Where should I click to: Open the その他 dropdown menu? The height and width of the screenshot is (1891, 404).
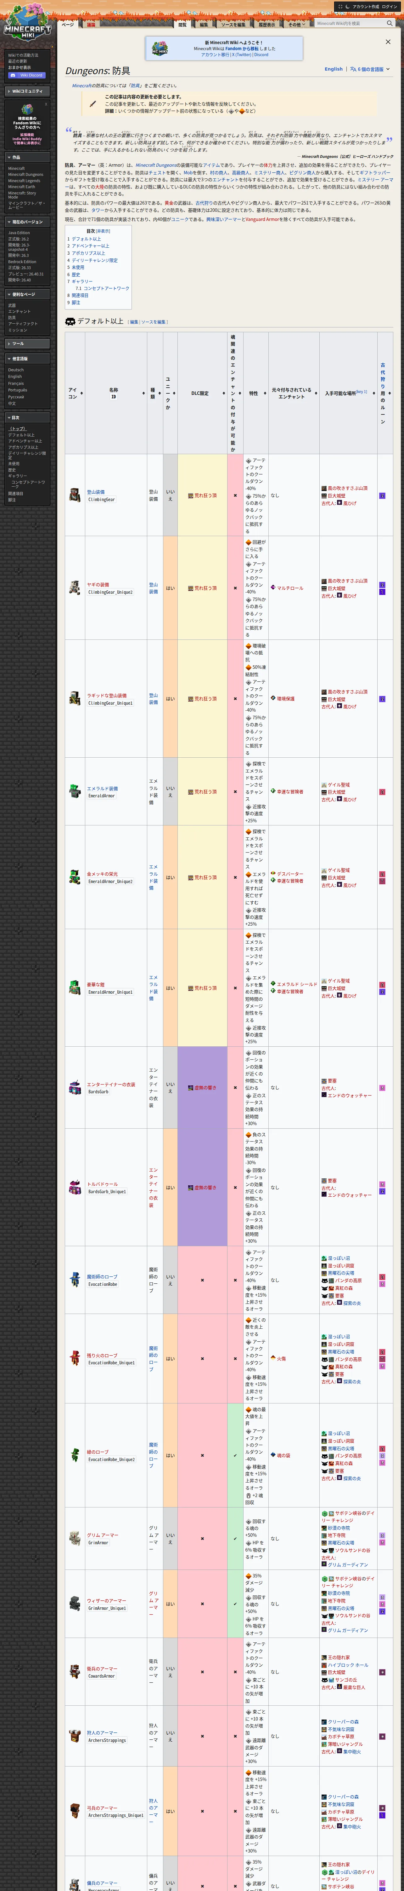tap(295, 24)
